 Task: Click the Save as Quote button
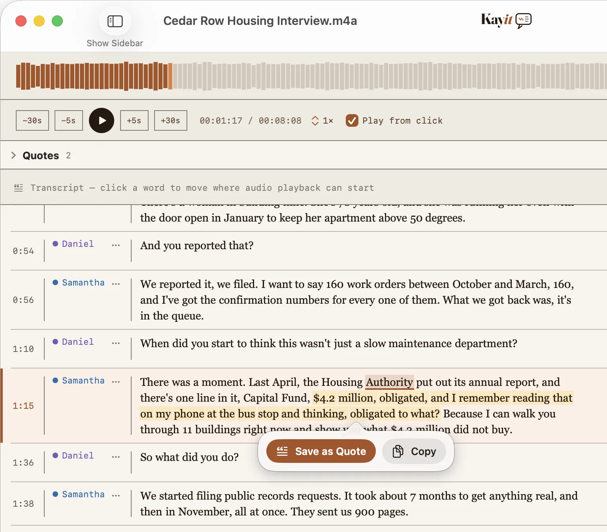(321, 451)
